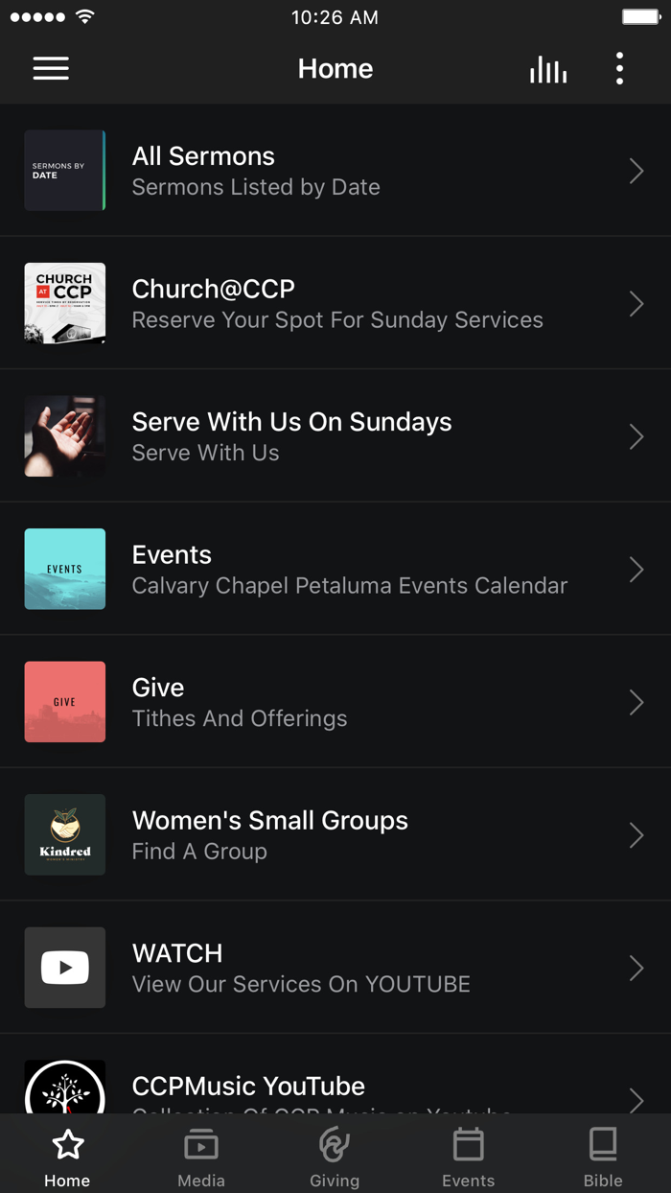The image size is (671, 1193).
Task: Open the Events calendar icon
Action: (x=468, y=1143)
